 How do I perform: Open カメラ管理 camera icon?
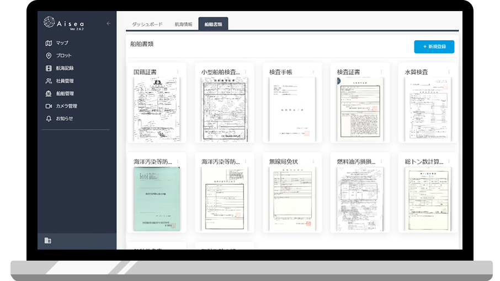pos(49,106)
